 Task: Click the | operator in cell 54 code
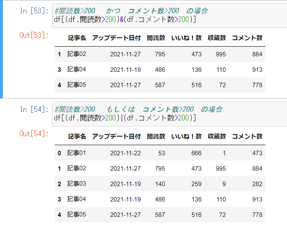tap(121, 118)
